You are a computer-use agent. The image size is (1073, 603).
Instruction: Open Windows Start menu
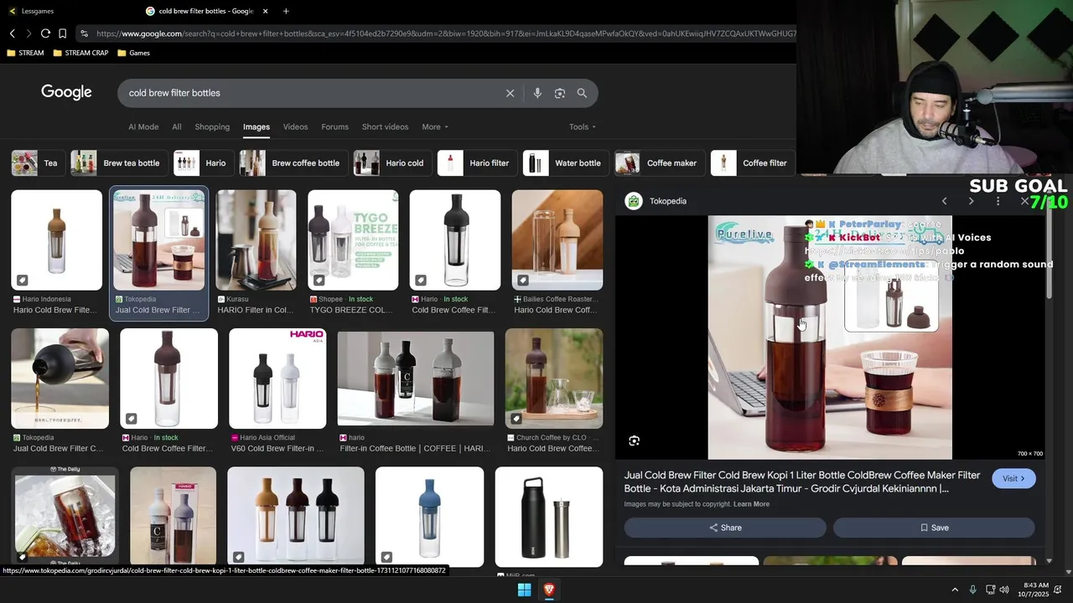pos(524,590)
